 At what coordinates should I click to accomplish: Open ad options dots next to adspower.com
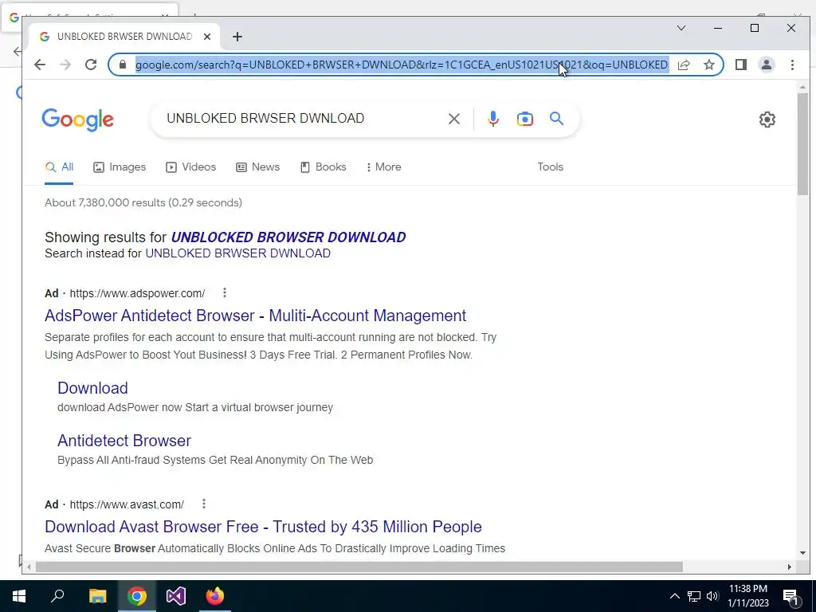pos(224,293)
